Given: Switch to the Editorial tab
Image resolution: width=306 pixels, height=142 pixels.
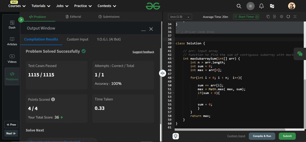Looking at the screenshot, I should [73, 17].
